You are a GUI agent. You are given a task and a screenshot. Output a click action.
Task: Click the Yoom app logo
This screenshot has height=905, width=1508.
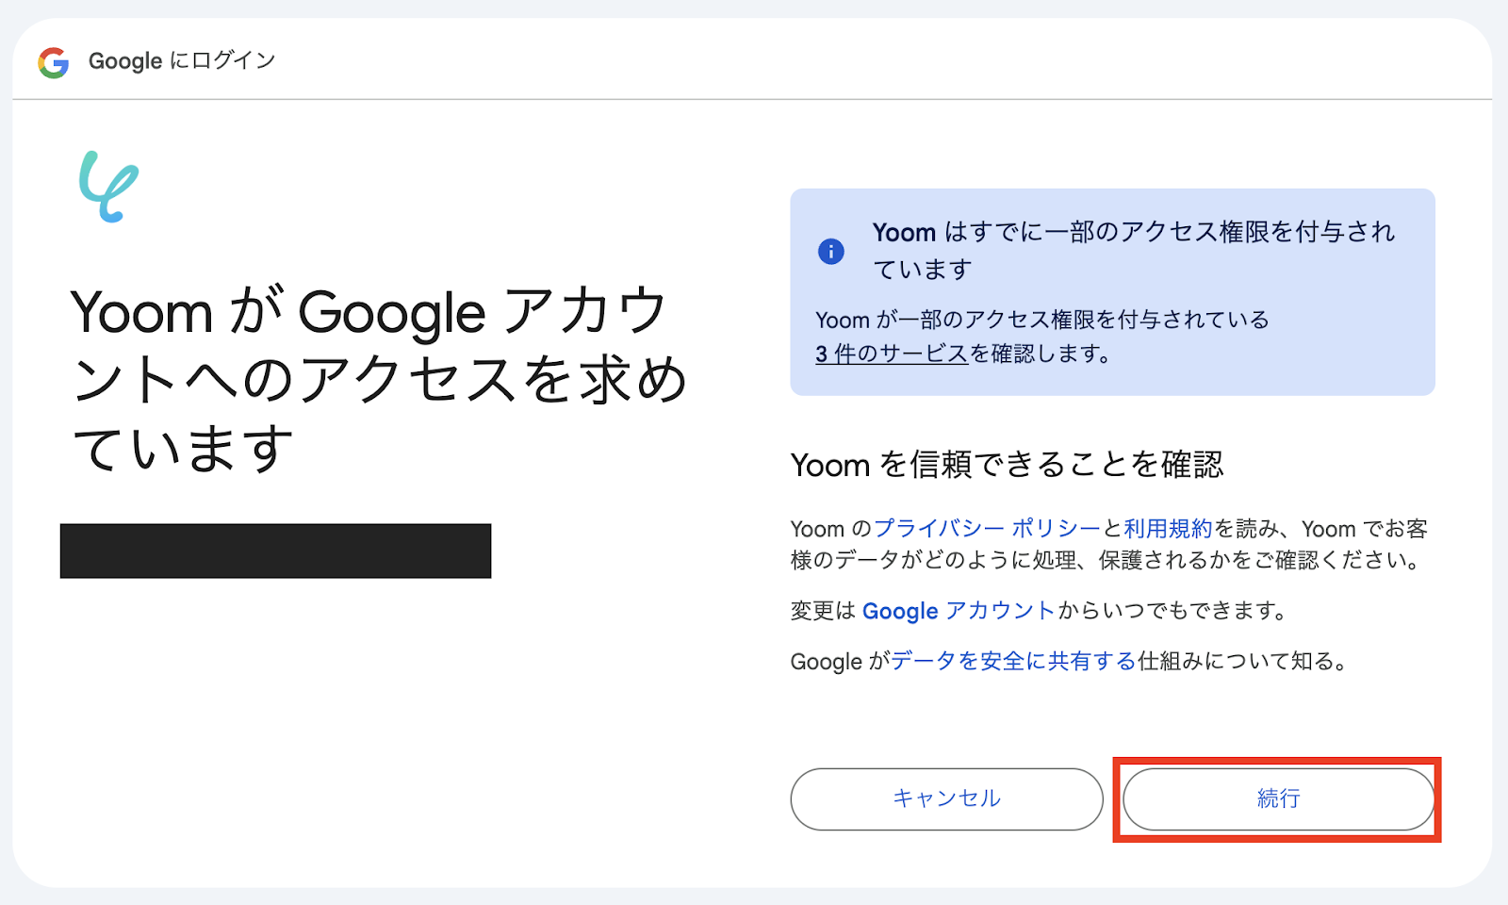pyautogui.click(x=108, y=187)
